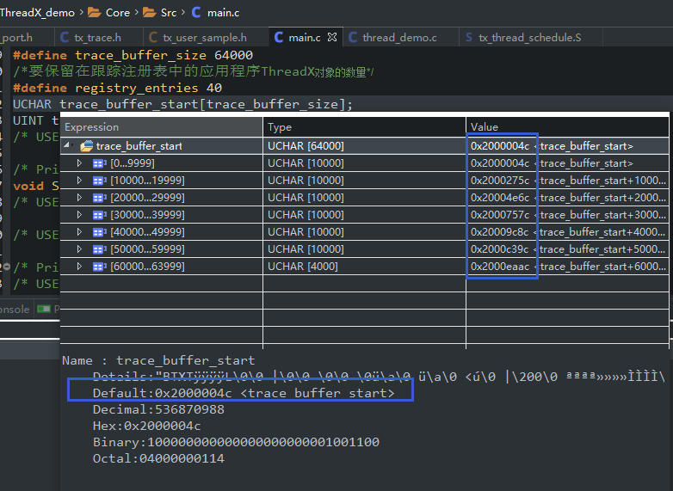Expand the [0...9999] array range
This screenshot has width=673, height=491.
tap(79, 163)
